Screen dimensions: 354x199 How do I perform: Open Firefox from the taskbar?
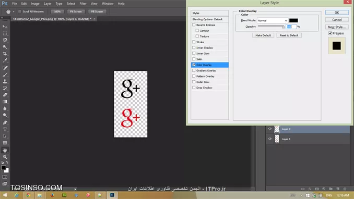pos(52,195)
